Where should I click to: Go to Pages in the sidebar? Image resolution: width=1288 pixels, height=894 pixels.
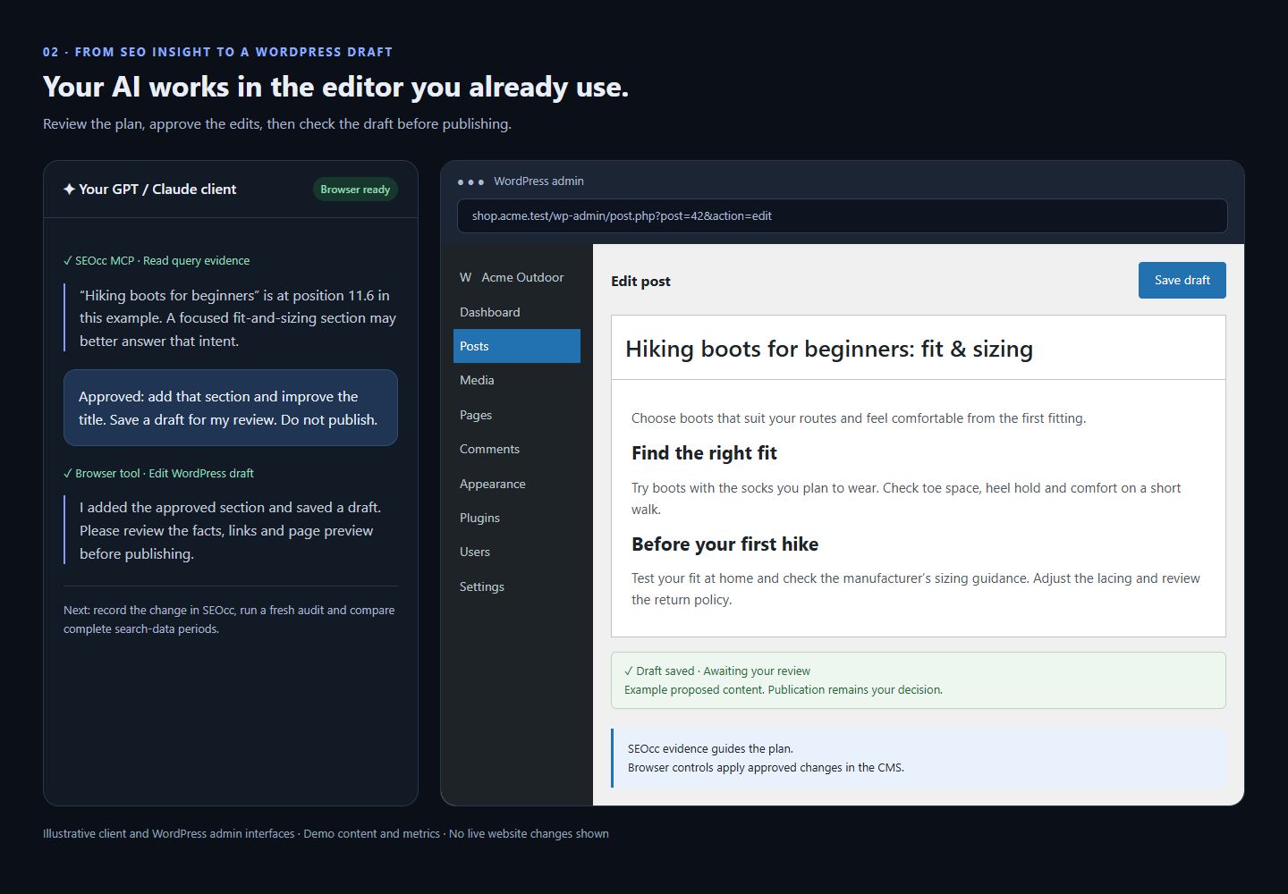(x=517, y=415)
